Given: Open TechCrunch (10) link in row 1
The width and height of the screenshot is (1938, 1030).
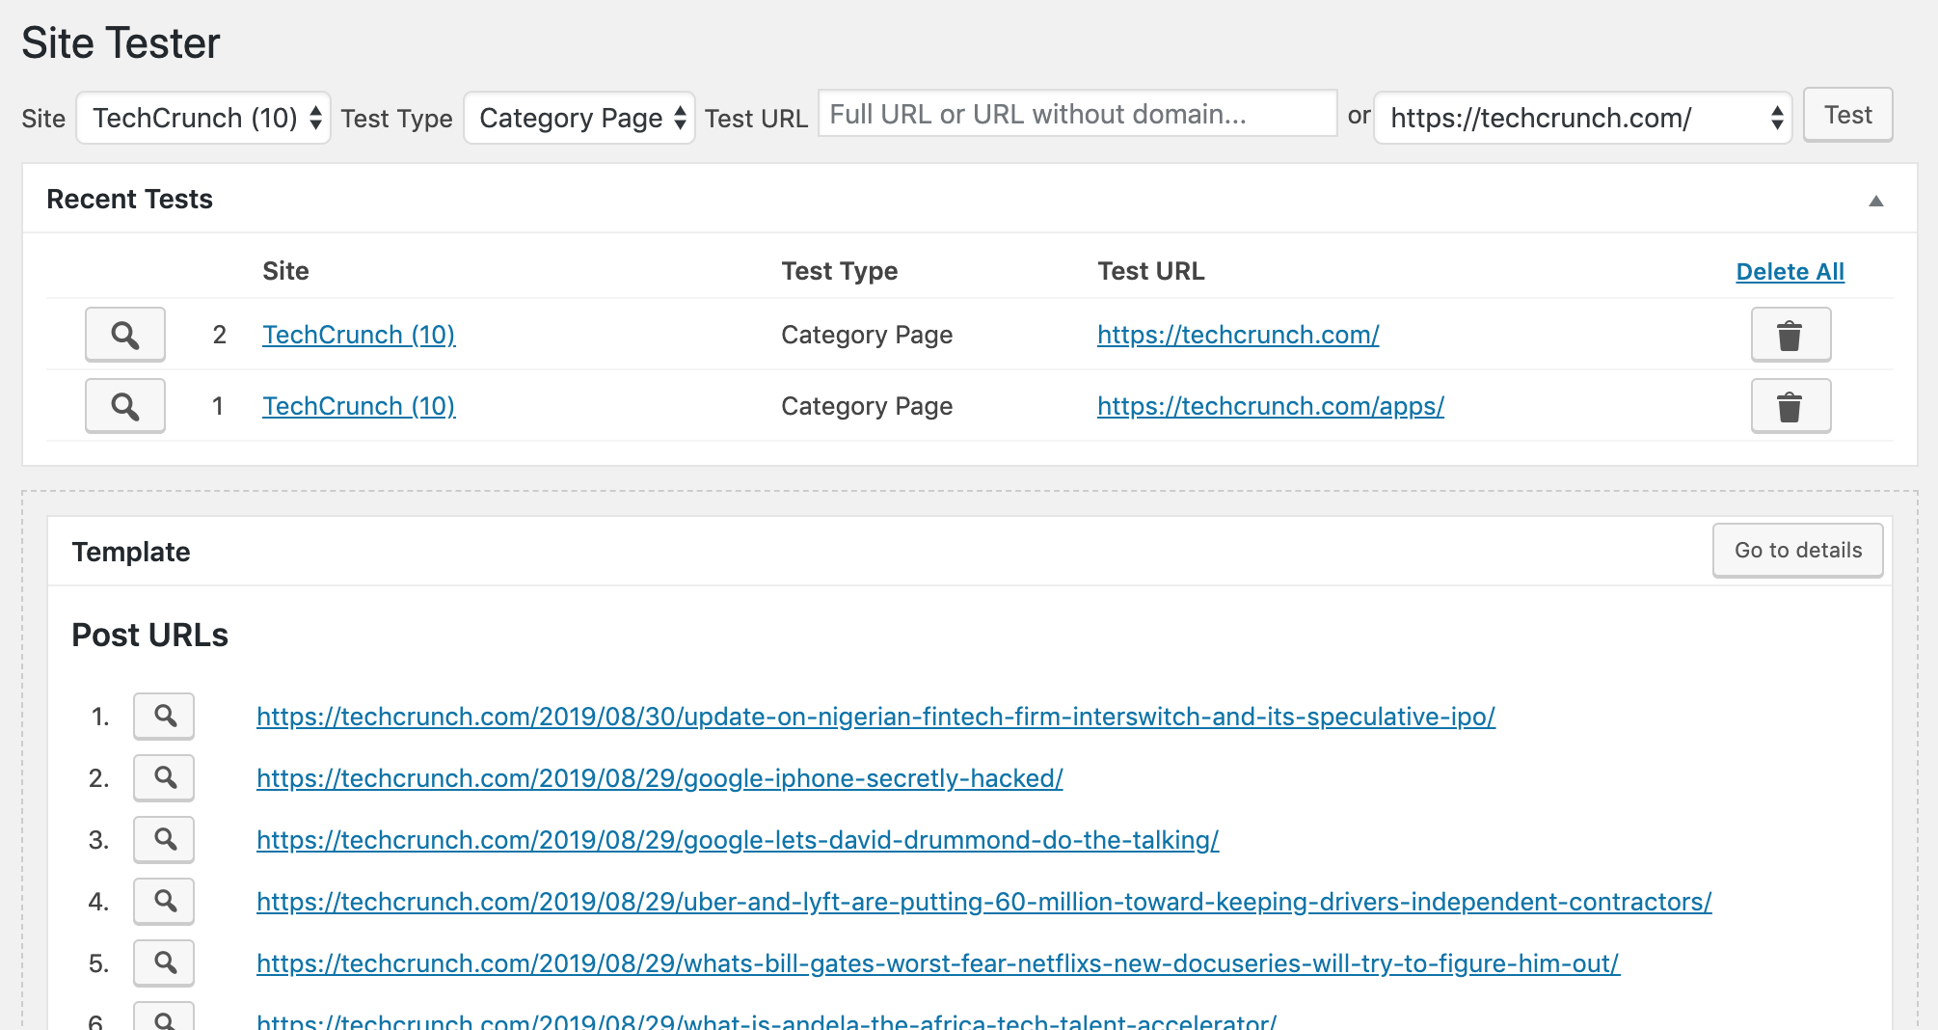Looking at the screenshot, I should pyautogui.click(x=359, y=406).
